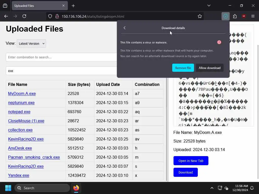Select the size value 1378304
Image resolution: width=259 pixels, height=194 pixels.
(75, 103)
